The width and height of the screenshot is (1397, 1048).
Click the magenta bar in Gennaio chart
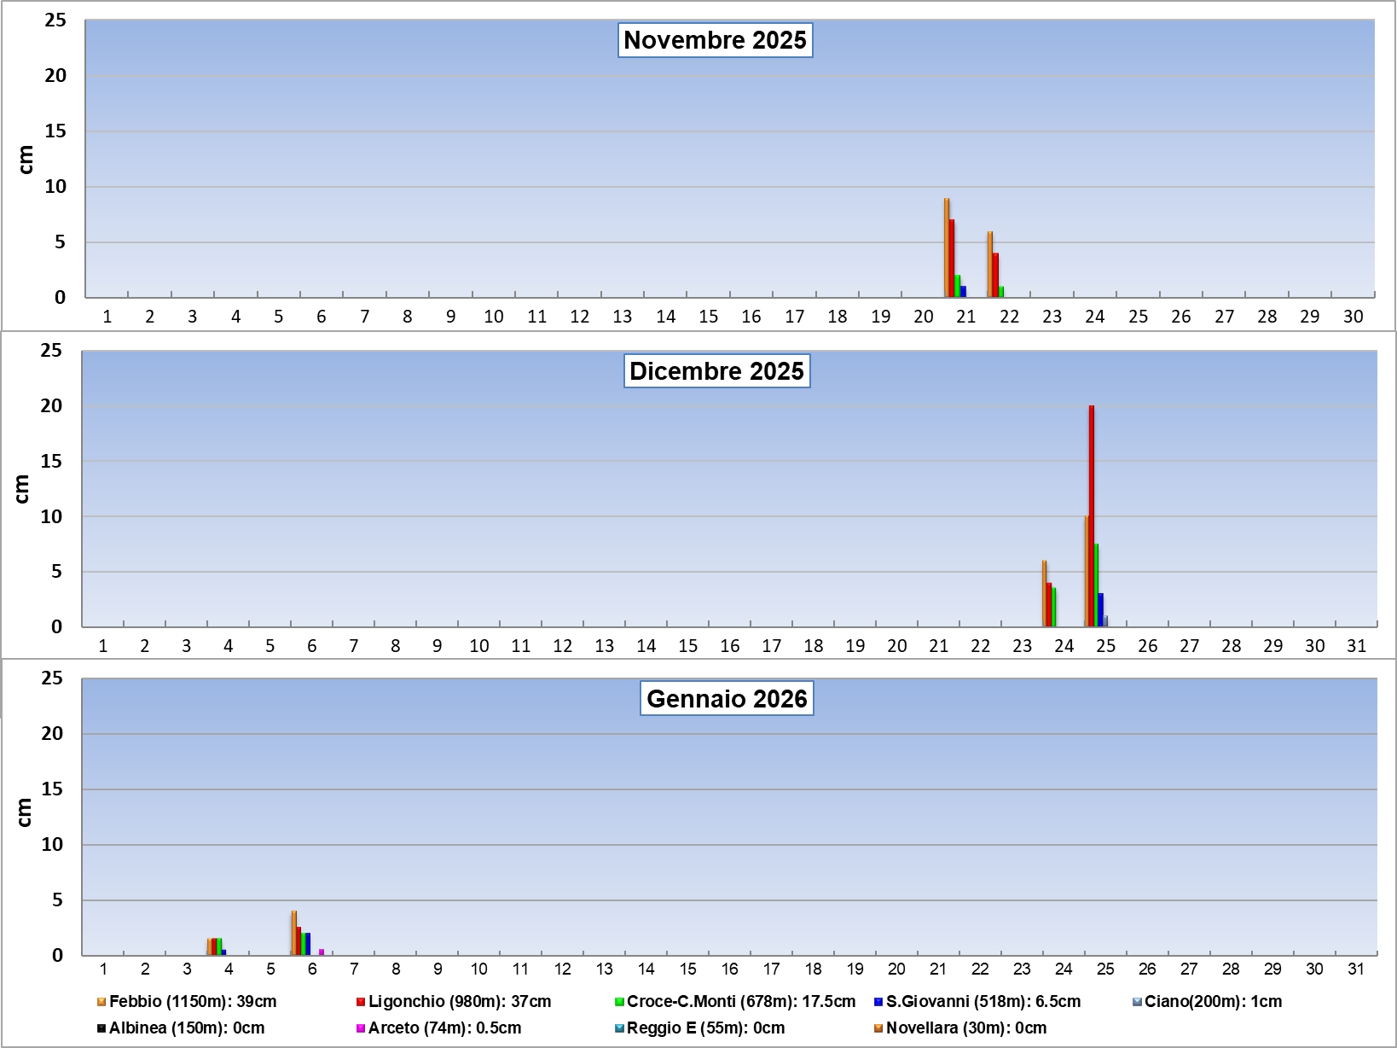click(322, 952)
